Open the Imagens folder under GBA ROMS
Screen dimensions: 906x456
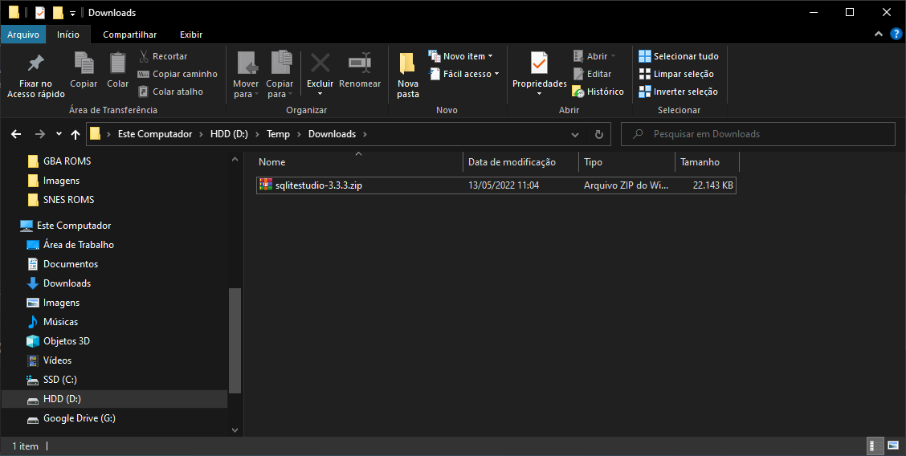click(61, 181)
